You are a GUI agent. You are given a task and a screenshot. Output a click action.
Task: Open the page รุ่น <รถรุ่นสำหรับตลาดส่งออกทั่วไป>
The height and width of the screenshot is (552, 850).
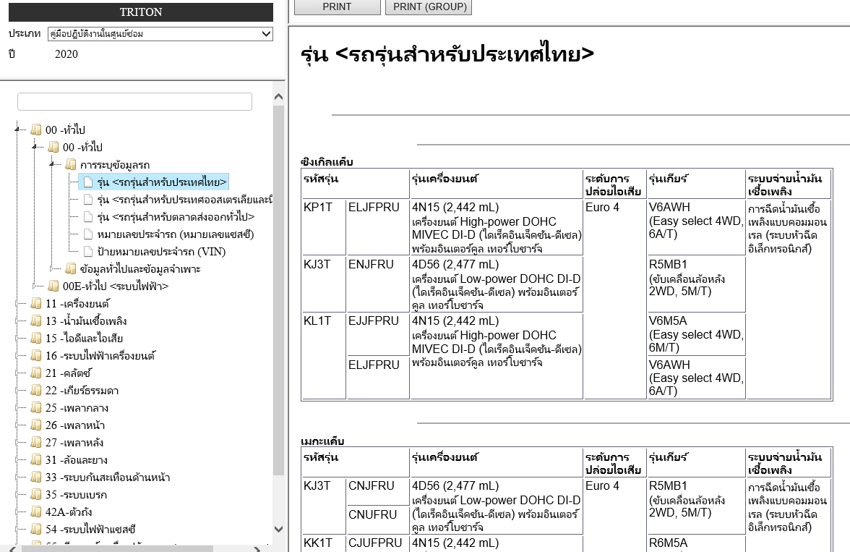click(x=176, y=216)
